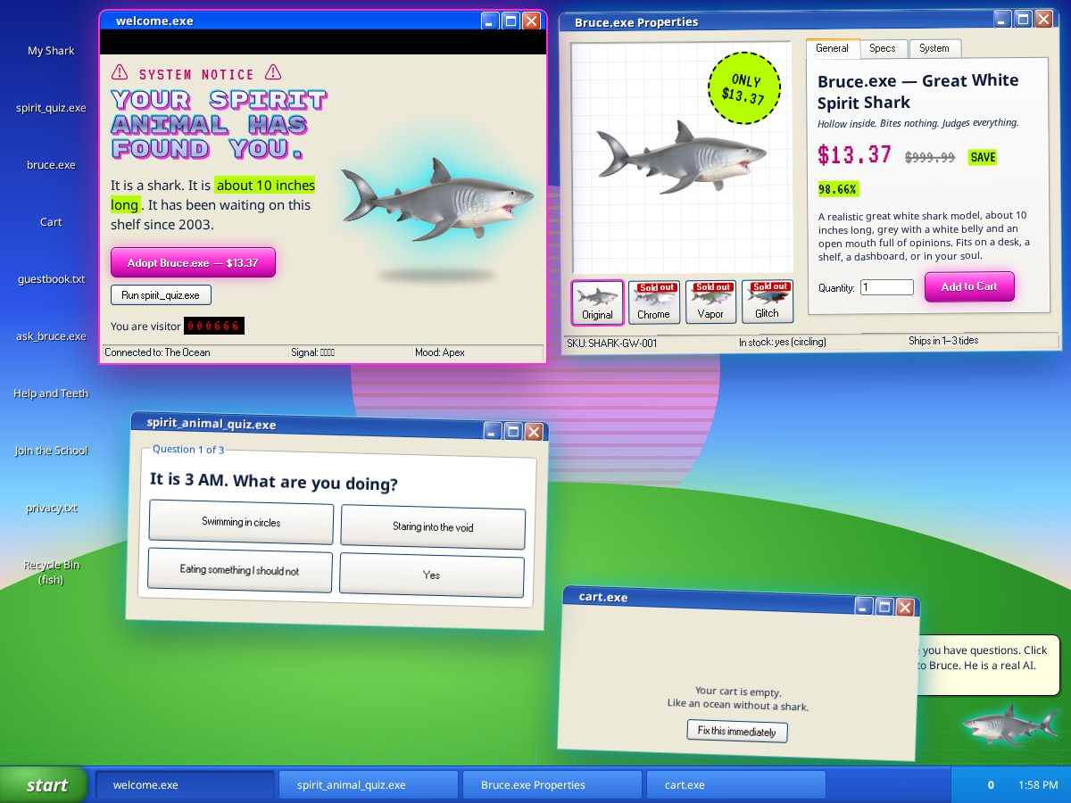Click Adopt Bruce.exe — $13.37 button
Image resolution: width=1071 pixels, height=803 pixels.
point(193,262)
